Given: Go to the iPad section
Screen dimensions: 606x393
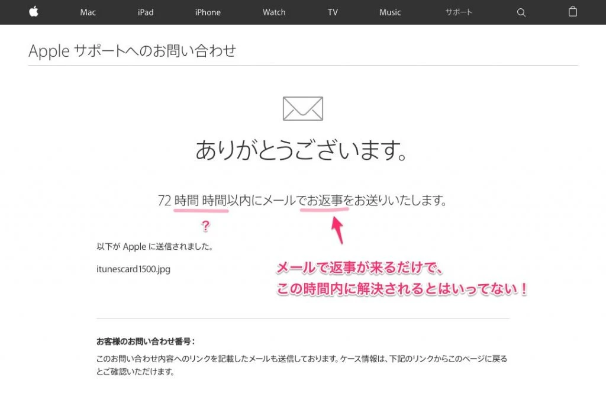Looking at the screenshot, I should [146, 12].
